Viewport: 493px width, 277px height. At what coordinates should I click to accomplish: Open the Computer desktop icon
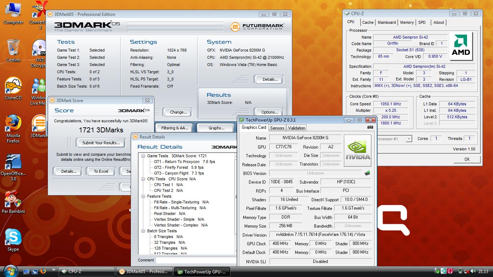click(13, 13)
